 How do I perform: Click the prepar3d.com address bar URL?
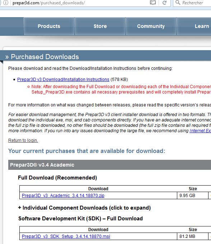point(48,3)
